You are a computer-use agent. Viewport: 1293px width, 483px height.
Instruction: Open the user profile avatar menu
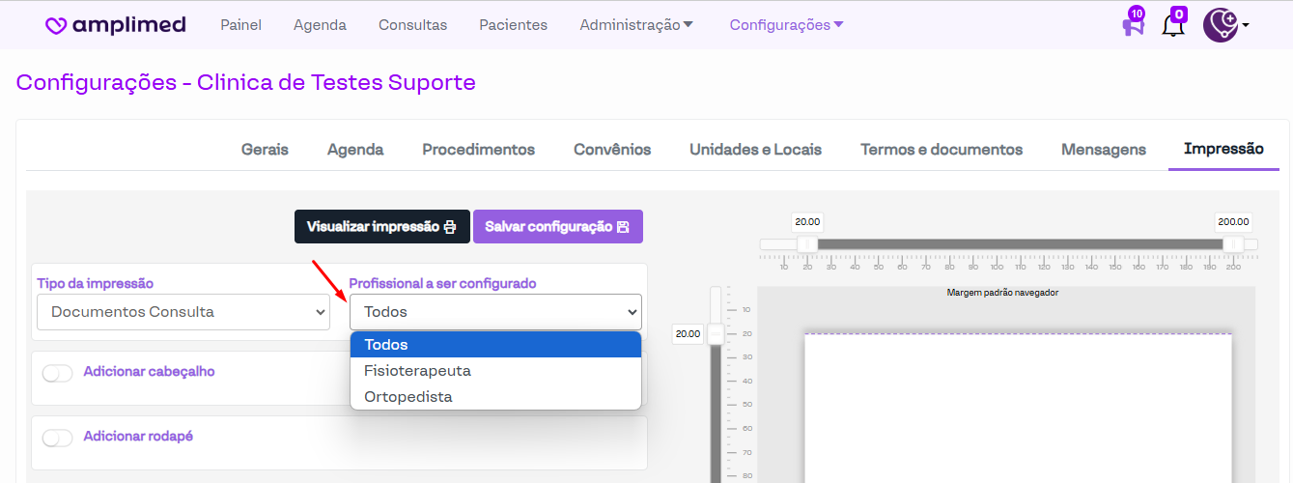(x=1221, y=25)
